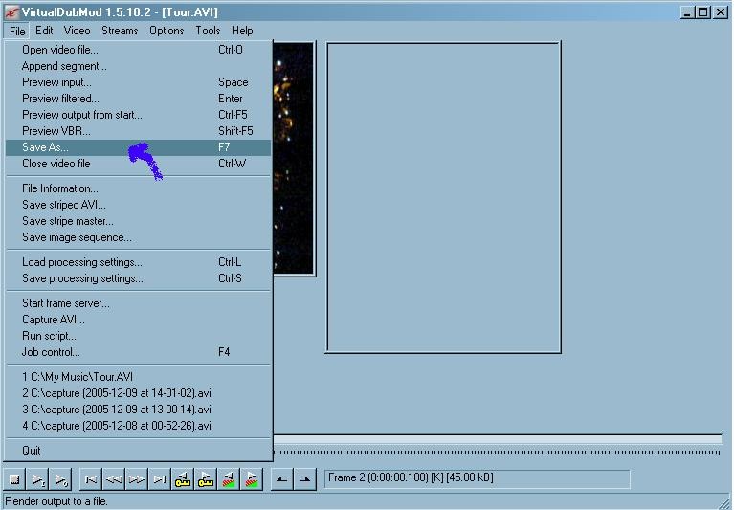
Task: Open the Video menu
Action: pos(78,31)
